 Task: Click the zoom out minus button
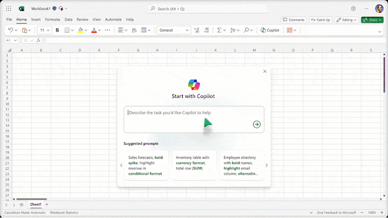point(362,212)
